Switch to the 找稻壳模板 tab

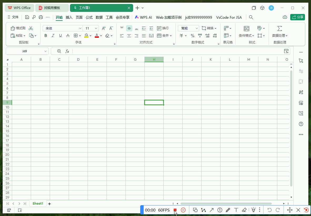[52, 8]
